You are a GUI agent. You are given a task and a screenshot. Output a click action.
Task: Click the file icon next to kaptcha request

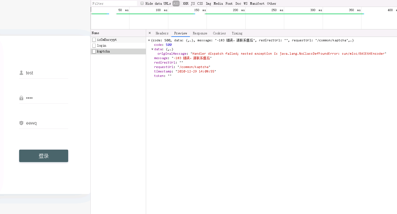click(x=94, y=51)
